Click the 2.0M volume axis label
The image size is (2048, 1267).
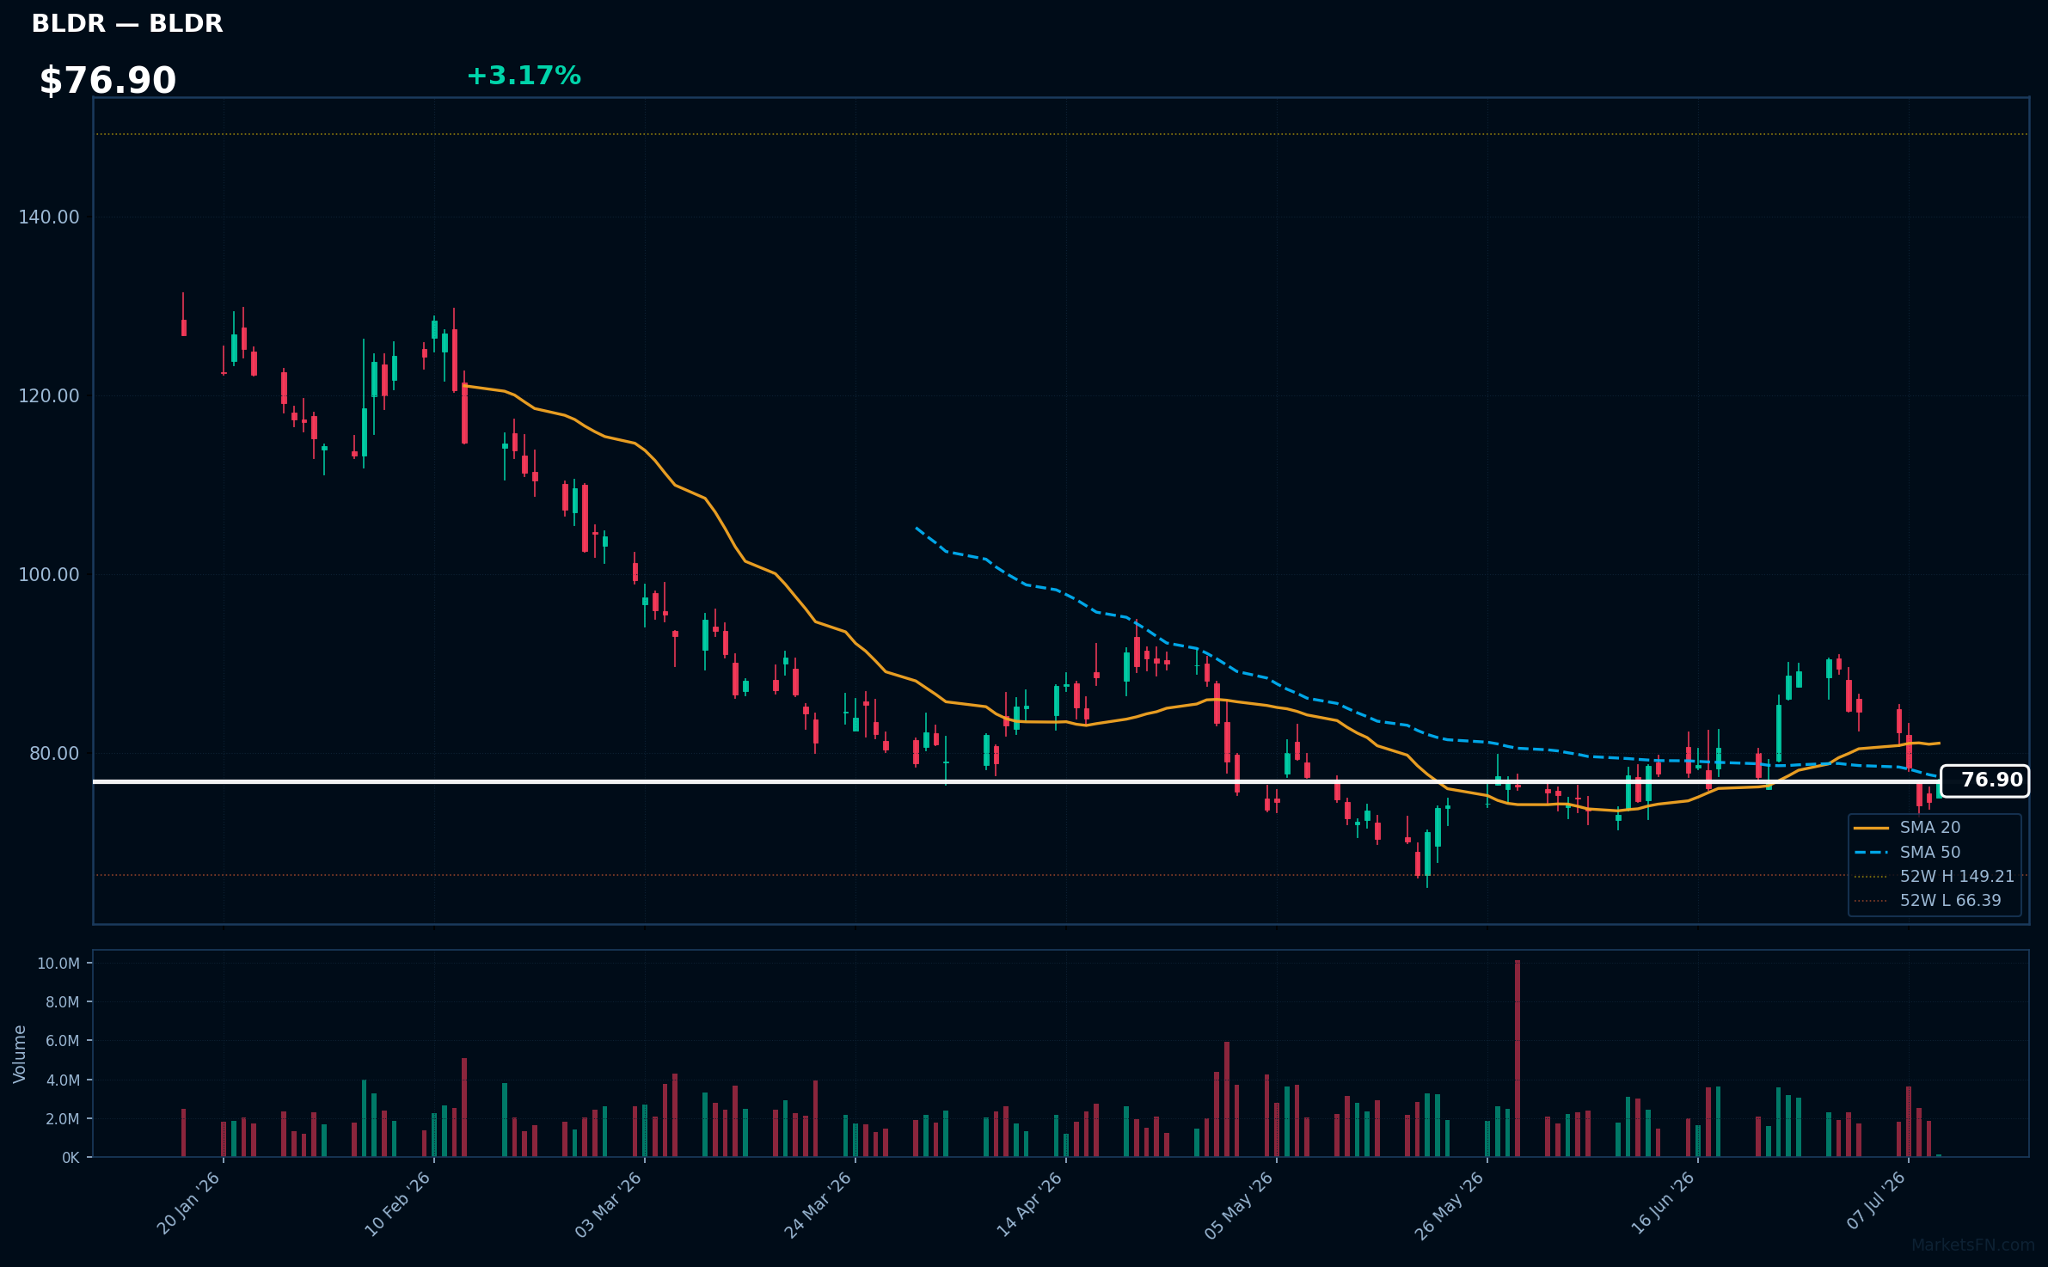[63, 1119]
